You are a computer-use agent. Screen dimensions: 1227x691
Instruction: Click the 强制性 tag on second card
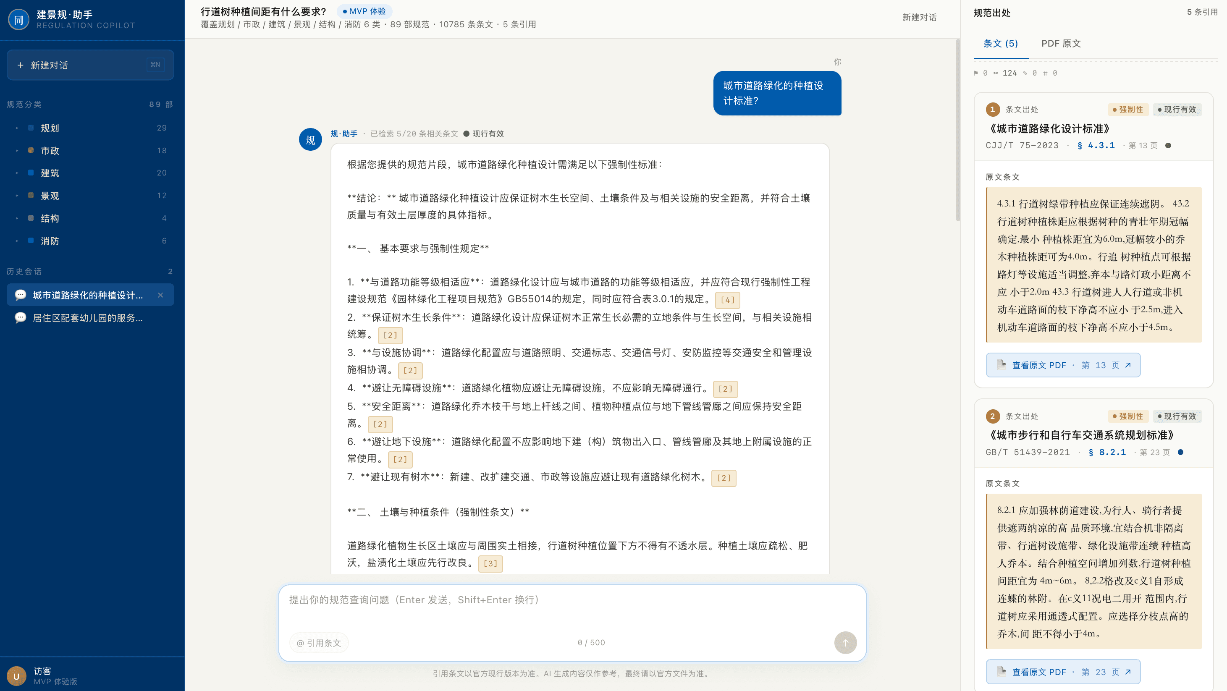point(1128,416)
